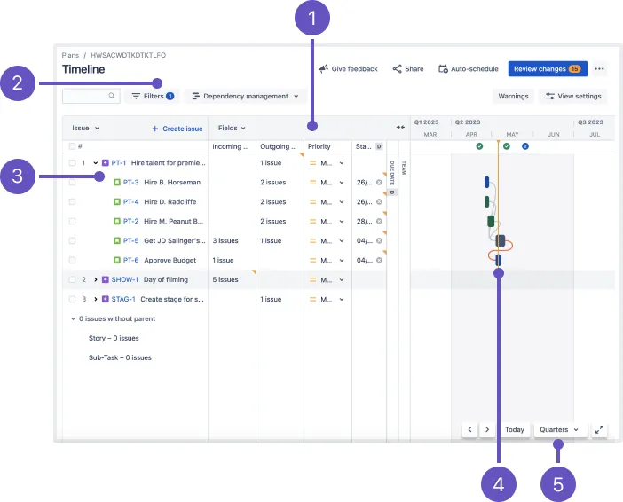The height and width of the screenshot is (502, 623).
Task: Tick the checkbox for SHOW-1 row
Action: tap(72, 279)
